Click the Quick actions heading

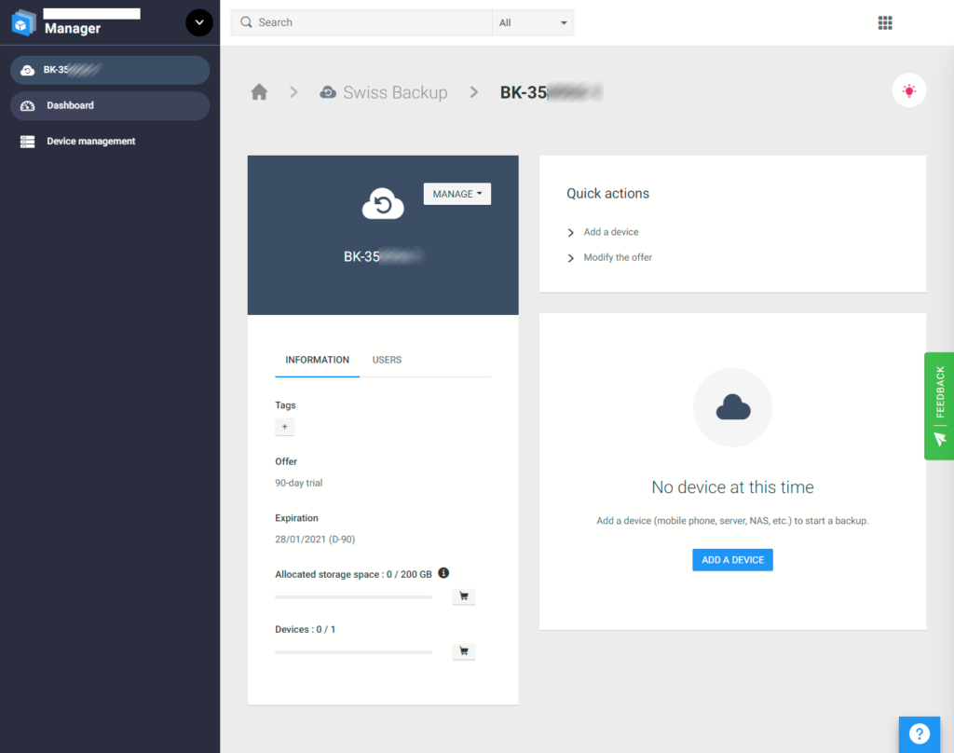pyautogui.click(x=607, y=194)
